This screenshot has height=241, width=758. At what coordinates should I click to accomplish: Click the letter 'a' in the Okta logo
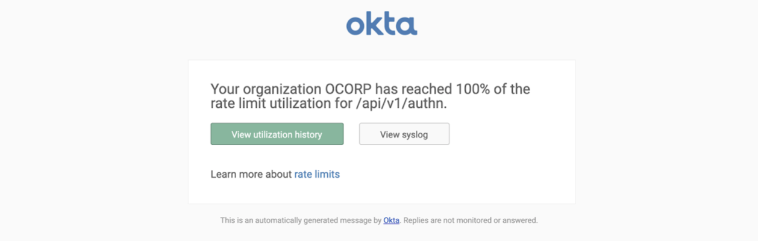point(407,26)
